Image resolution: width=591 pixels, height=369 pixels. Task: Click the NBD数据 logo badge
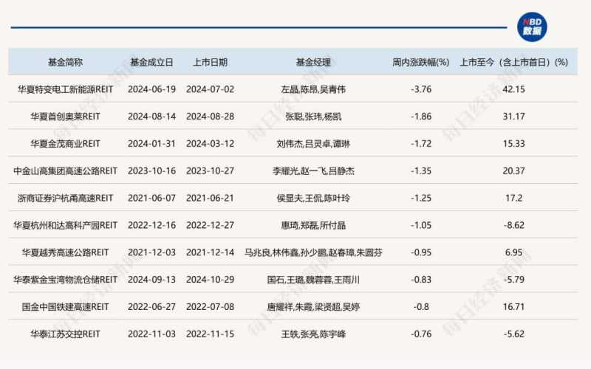point(532,27)
